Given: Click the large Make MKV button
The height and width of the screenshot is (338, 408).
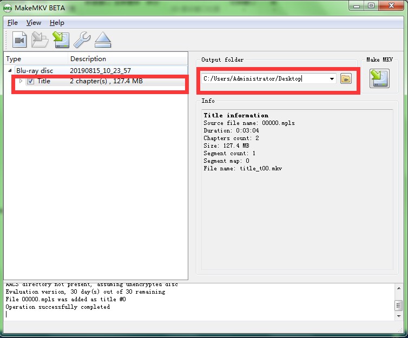Looking at the screenshot, I should (x=379, y=78).
